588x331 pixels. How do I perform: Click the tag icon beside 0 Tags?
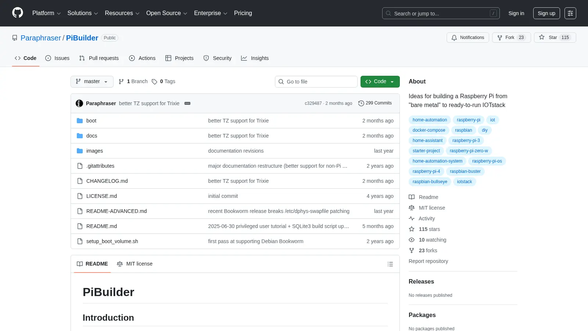pos(155,82)
